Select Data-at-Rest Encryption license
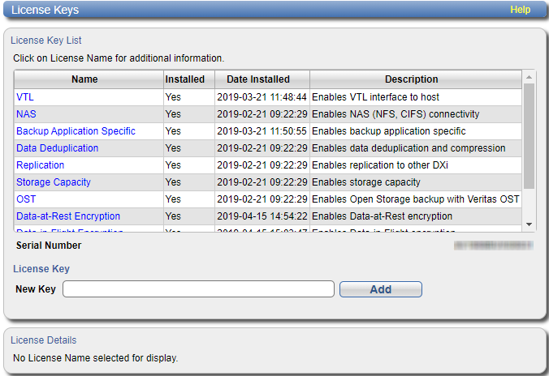The image size is (549, 376). 68,216
